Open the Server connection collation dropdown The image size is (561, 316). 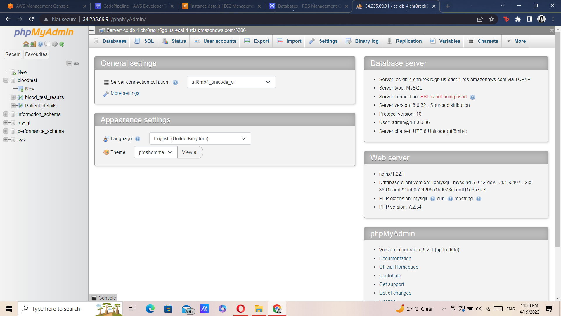[x=231, y=82]
